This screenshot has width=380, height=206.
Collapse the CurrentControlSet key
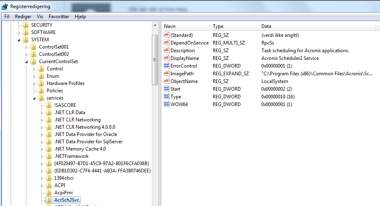point(26,62)
